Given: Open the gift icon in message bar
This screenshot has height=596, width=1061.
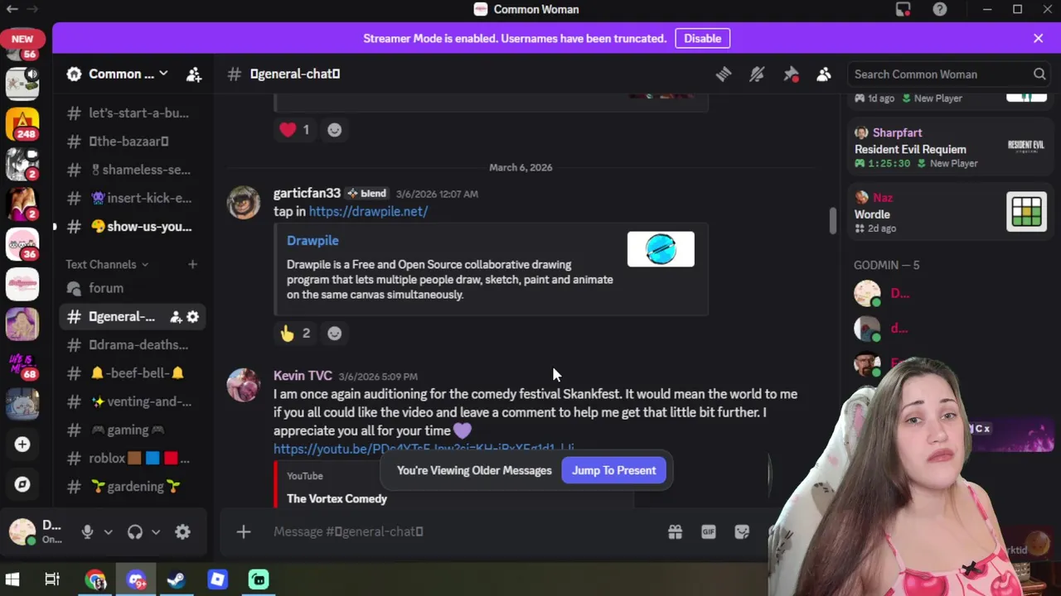Looking at the screenshot, I should pyautogui.click(x=676, y=532).
